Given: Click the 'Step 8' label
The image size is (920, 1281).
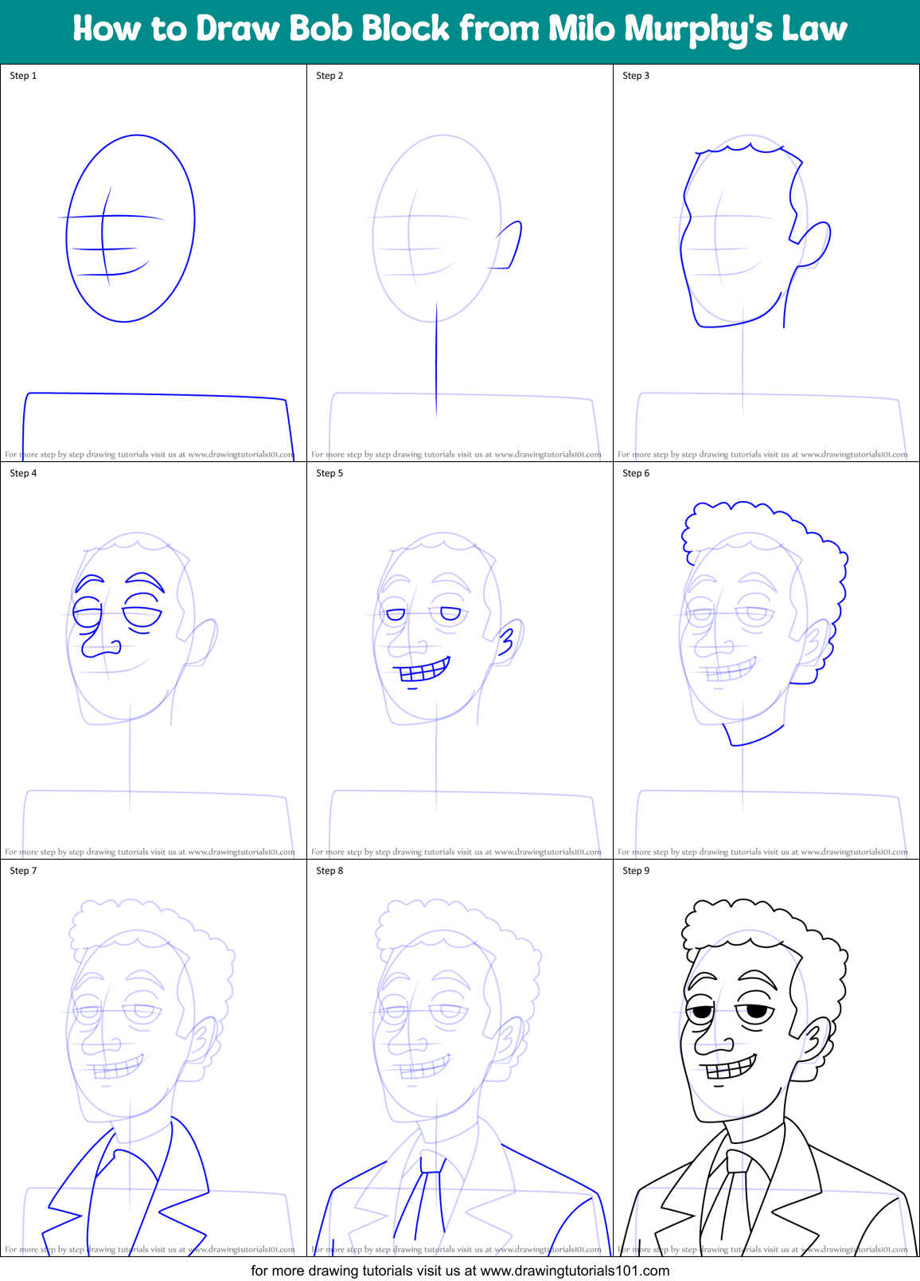Looking at the screenshot, I should pyautogui.click(x=329, y=871).
